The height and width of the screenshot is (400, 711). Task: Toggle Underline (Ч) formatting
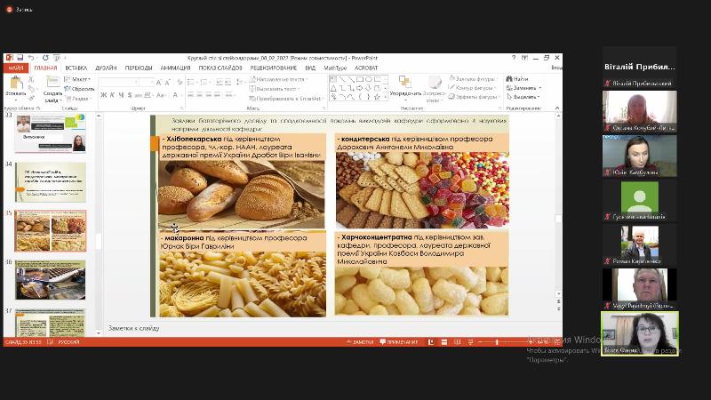coord(121,95)
